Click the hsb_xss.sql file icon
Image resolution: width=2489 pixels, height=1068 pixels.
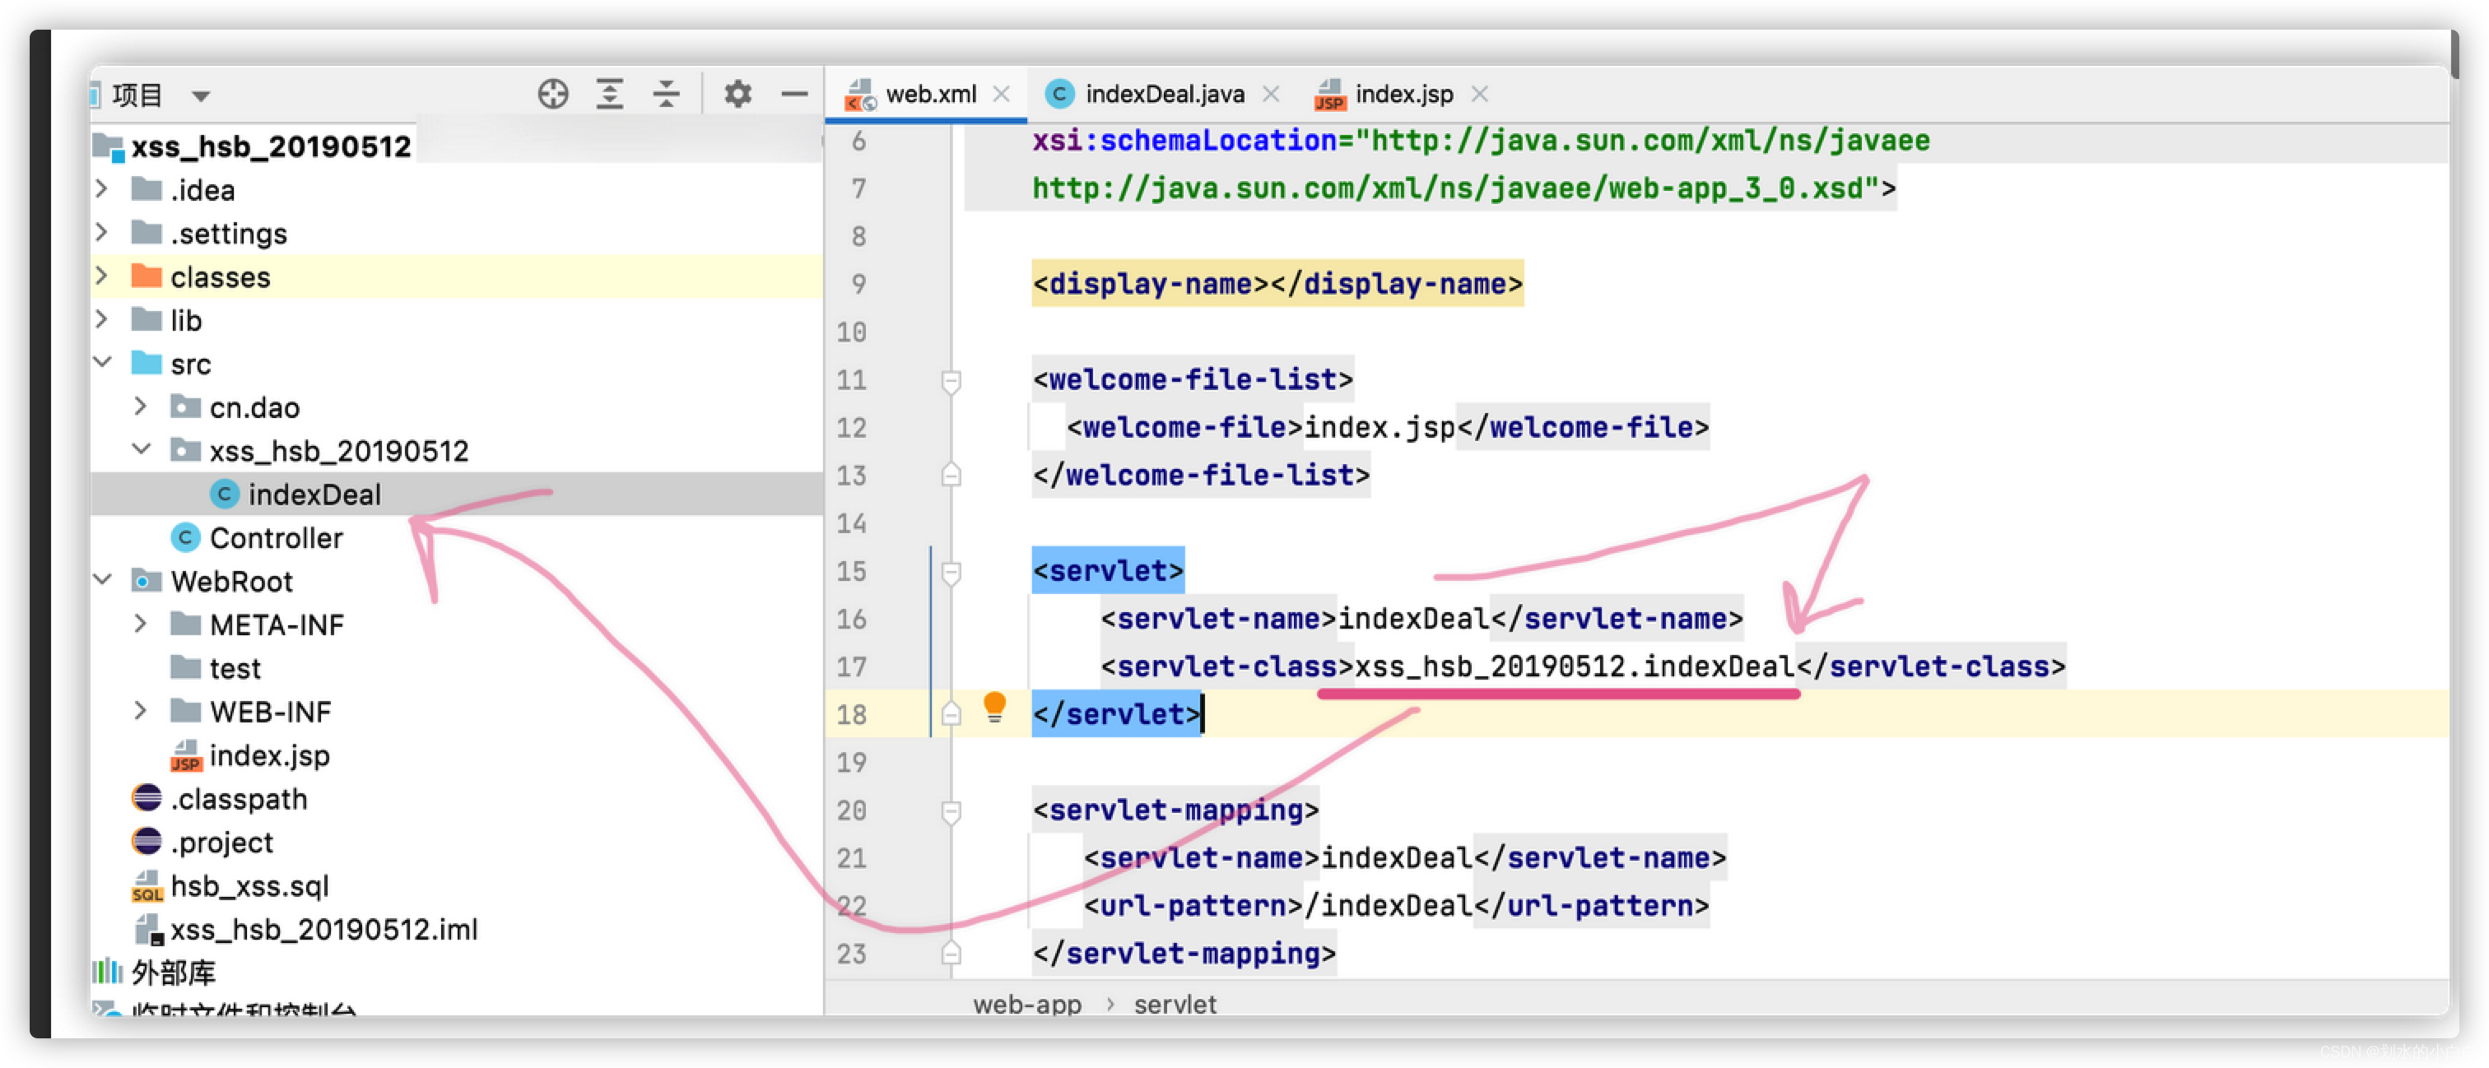[x=147, y=885]
